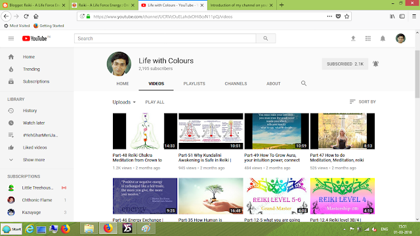Open the Reiki Level 4 Mastership thumbnail

(343, 196)
